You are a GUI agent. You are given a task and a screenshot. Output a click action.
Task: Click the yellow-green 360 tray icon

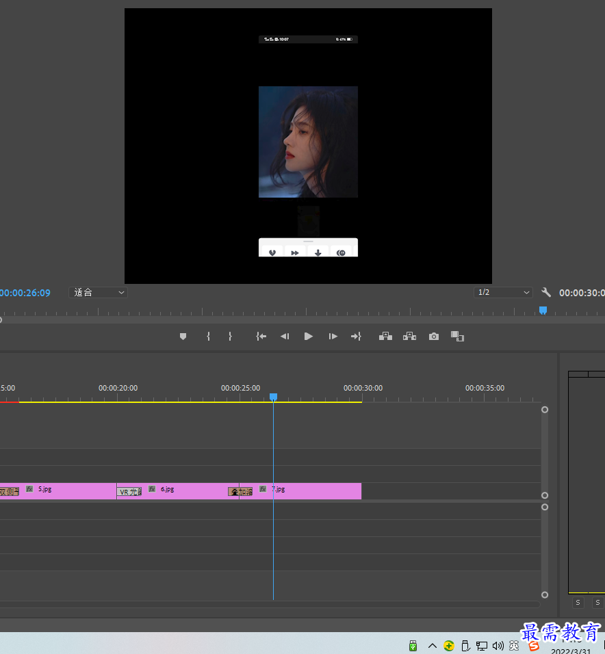(x=449, y=646)
